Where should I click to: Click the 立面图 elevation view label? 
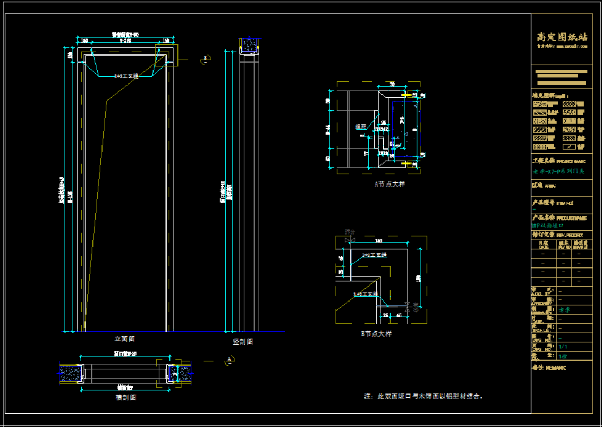pos(124,339)
